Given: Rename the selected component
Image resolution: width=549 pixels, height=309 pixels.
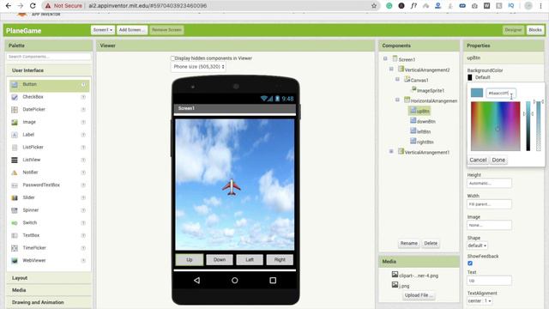Looking at the screenshot, I should (408, 243).
